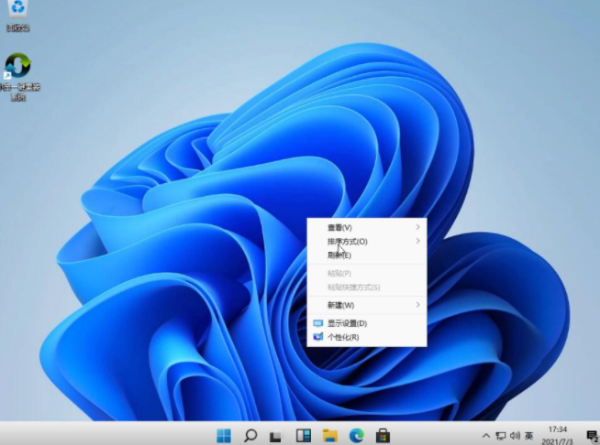Viewport: 600px width, 445px height.
Task: Open Microsoft Store from the taskbar
Action: pyautogui.click(x=383, y=436)
